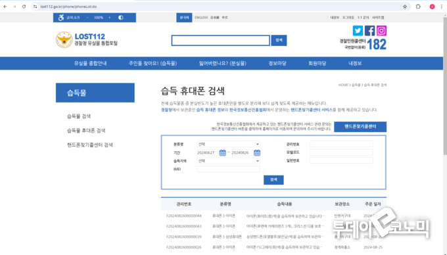Open 주인을 찾아요! (습득물) menu
Image resolution: width=447 pixels, height=255 pixels.
click(x=153, y=63)
